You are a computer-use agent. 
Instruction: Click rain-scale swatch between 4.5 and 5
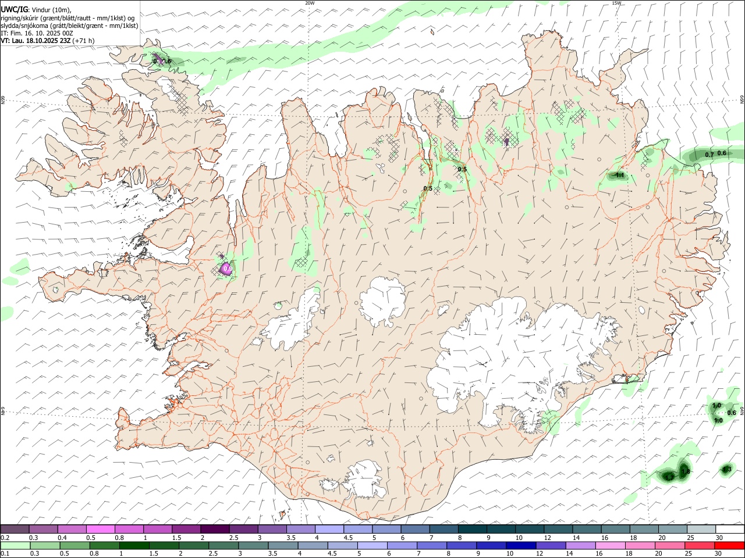click(342, 545)
